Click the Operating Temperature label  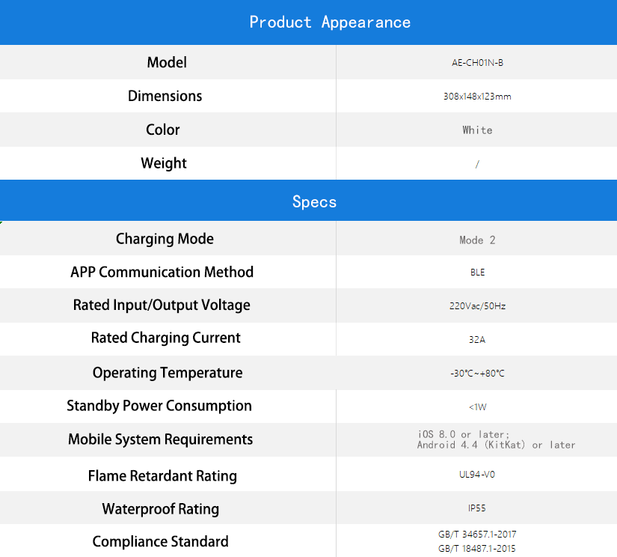click(168, 373)
